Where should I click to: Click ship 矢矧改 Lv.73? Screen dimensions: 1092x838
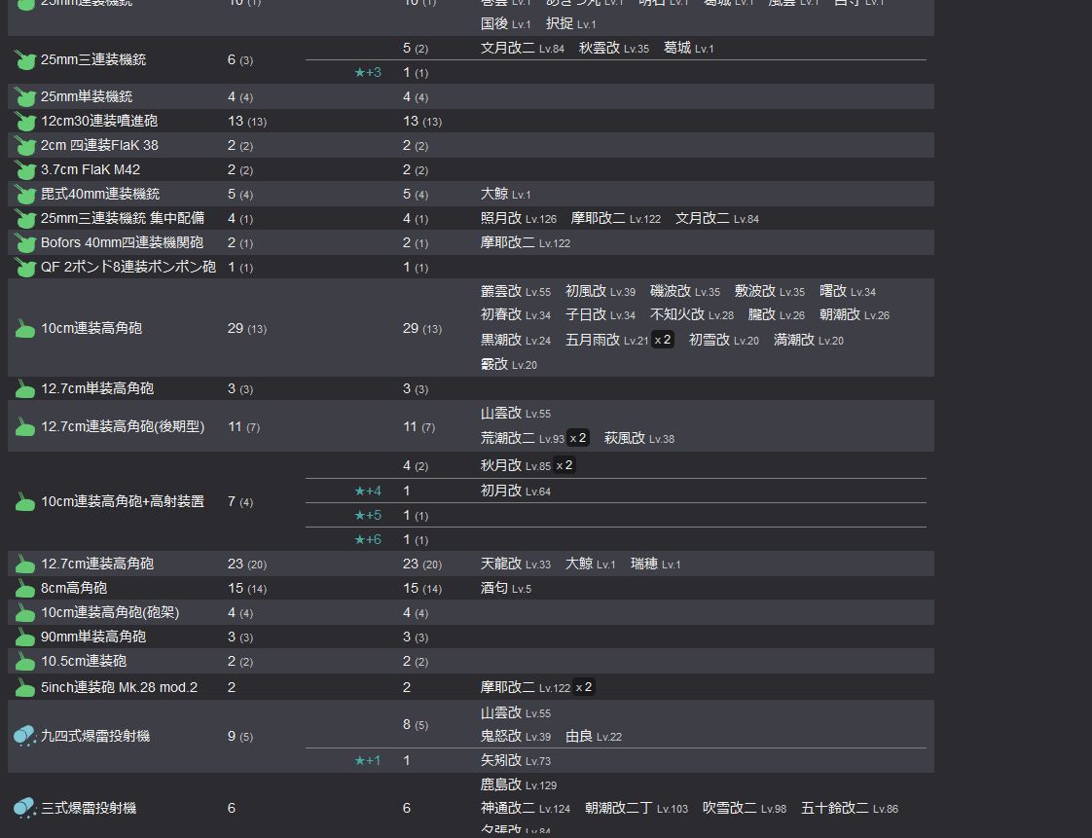(x=516, y=761)
